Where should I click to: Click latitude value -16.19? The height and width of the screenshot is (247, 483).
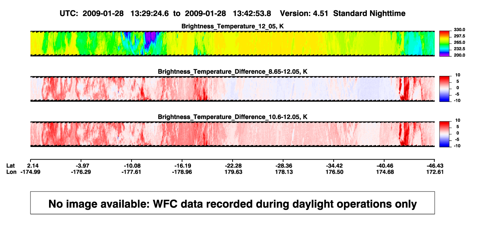click(x=182, y=165)
